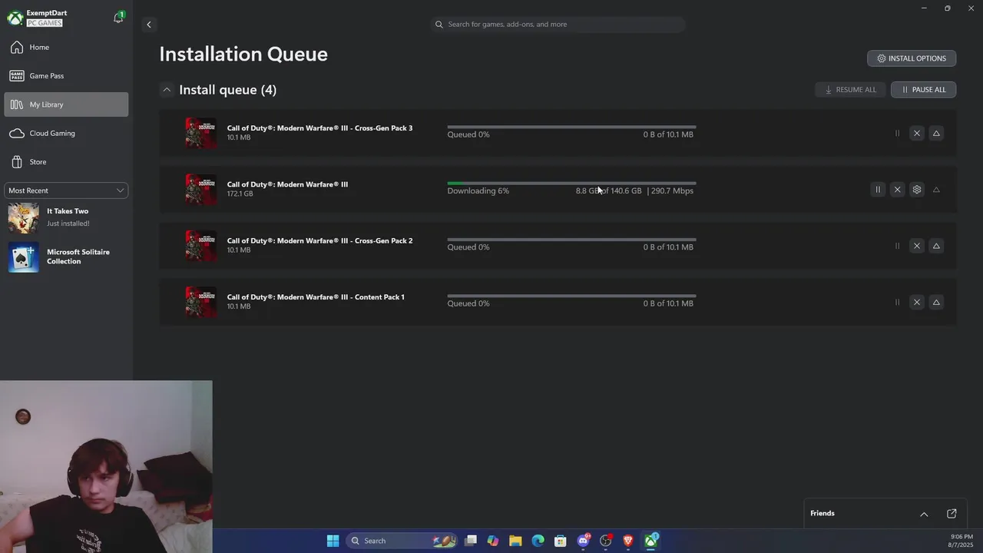Viewport: 983px width, 553px height.
Task: Go back using the back arrow
Action: point(149,25)
